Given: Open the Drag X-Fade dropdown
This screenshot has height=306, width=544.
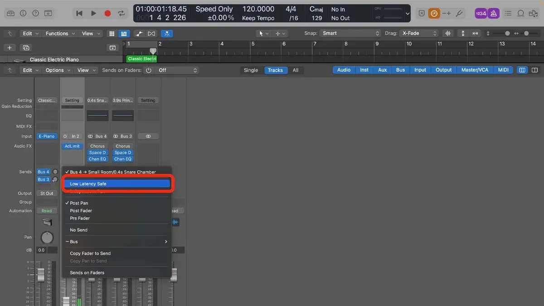Looking at the screenshot, I should [419, 34].
